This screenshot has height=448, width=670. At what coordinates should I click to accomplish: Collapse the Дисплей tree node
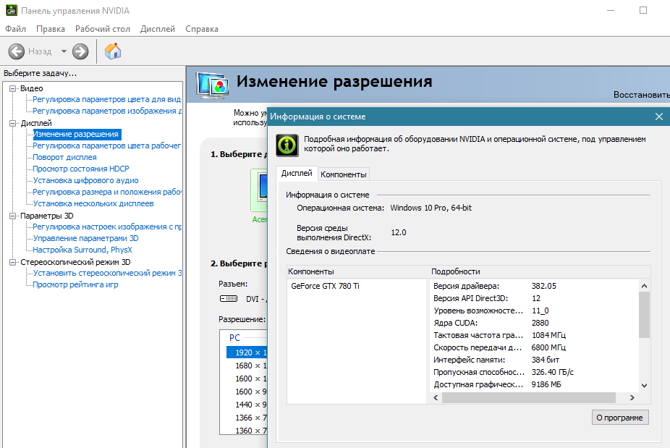tap(13, 123)
